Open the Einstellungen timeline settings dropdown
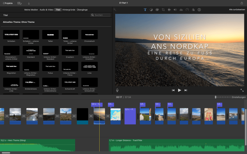Screen dimensions: 247x154 click(239, 97)
